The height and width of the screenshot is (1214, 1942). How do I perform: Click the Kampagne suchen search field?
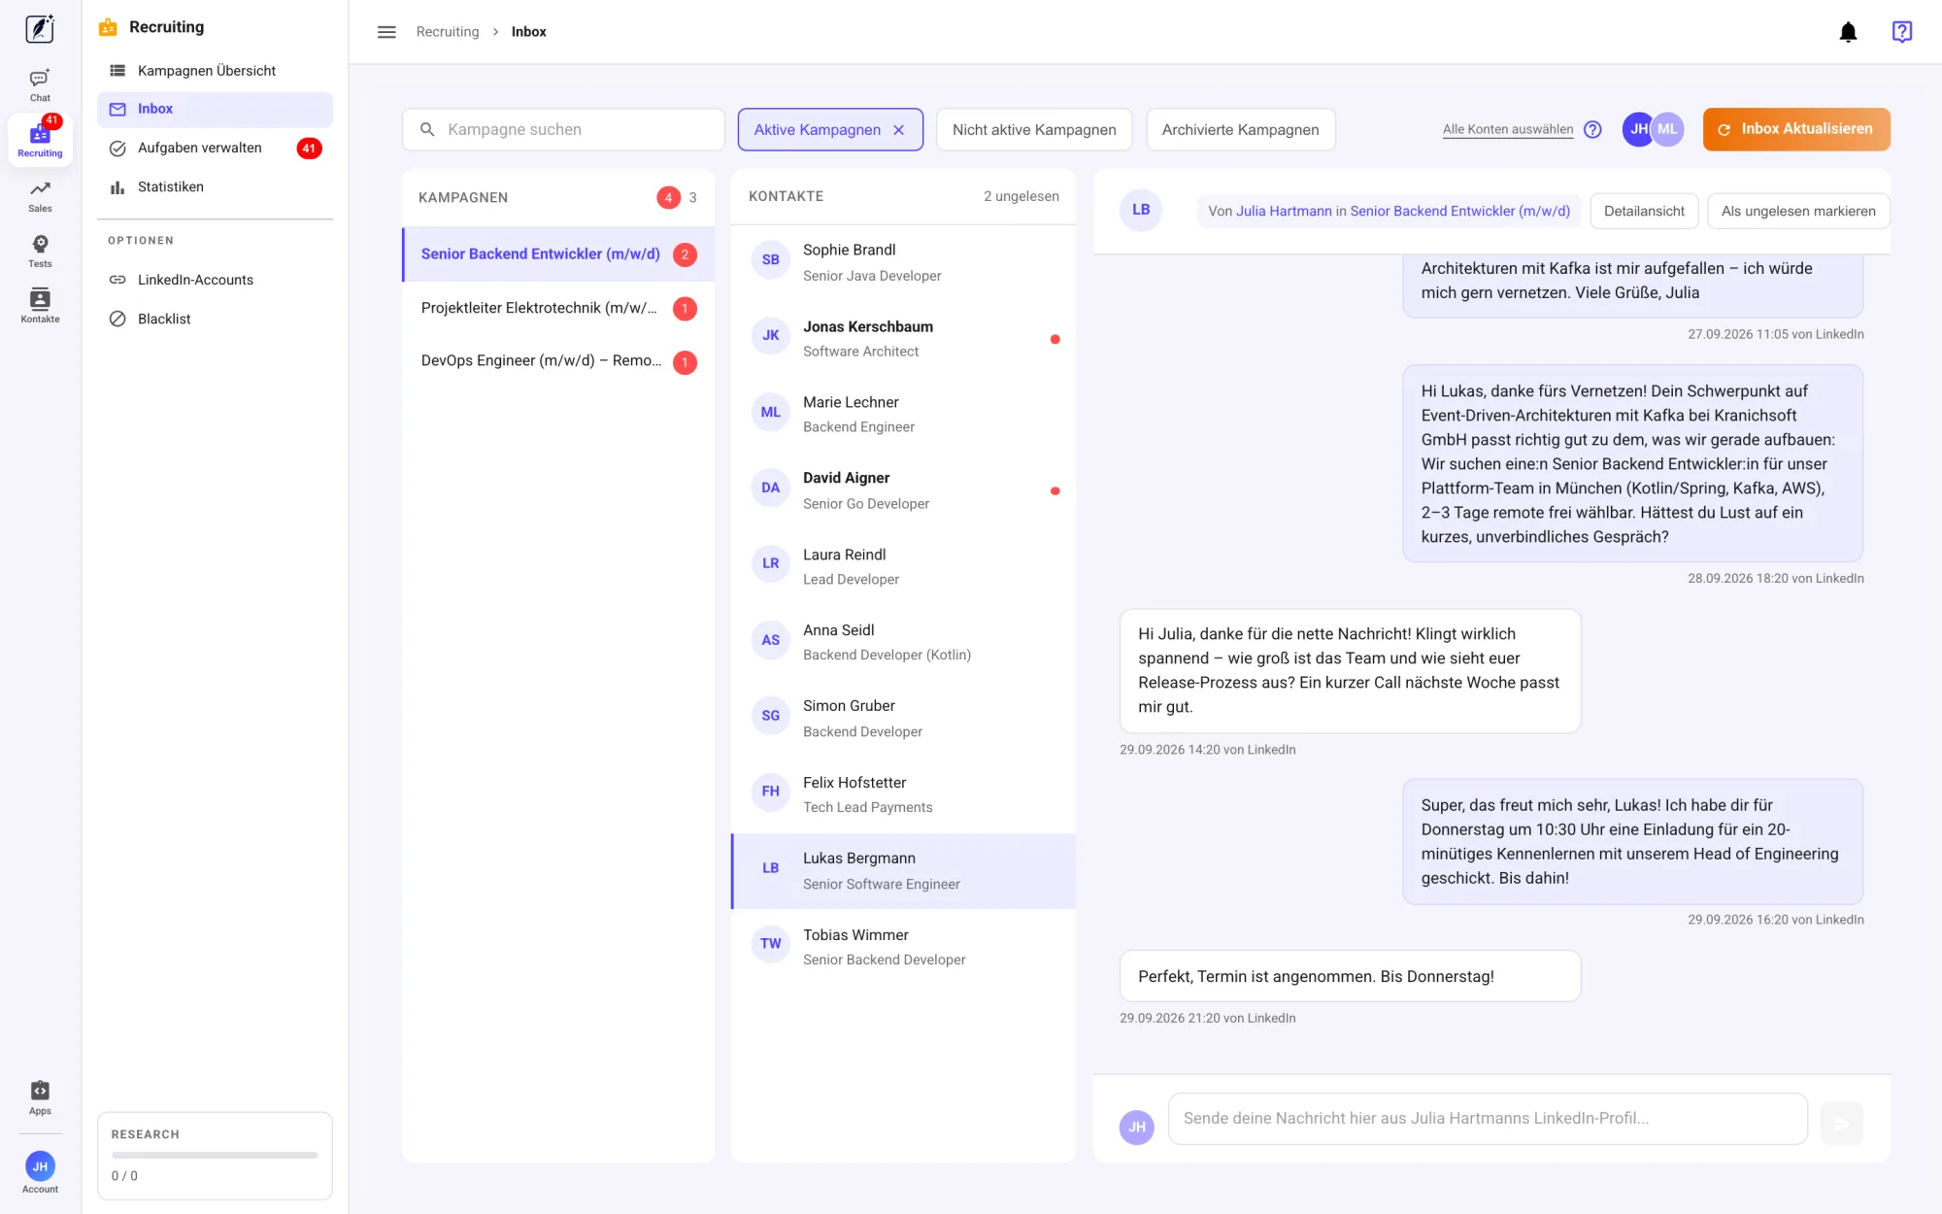point(563,129)
